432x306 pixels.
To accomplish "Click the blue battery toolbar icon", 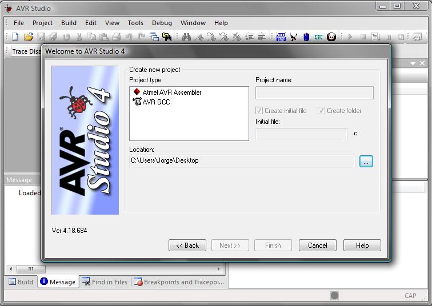I will 306,37.
